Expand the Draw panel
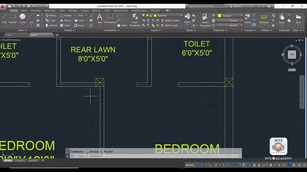The height and width of the screenshot is (172, 307). (x=22, y=30)
